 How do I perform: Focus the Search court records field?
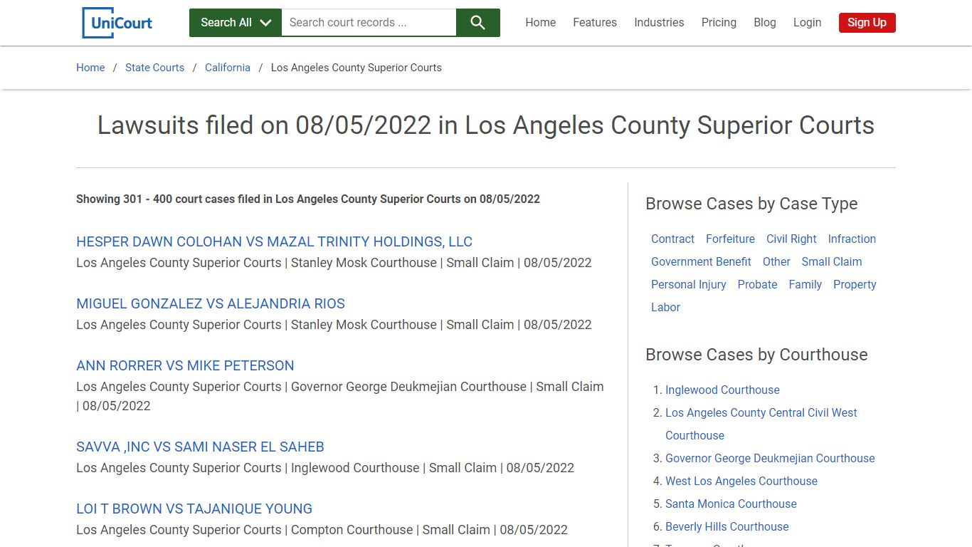click(x=369, y=23)
